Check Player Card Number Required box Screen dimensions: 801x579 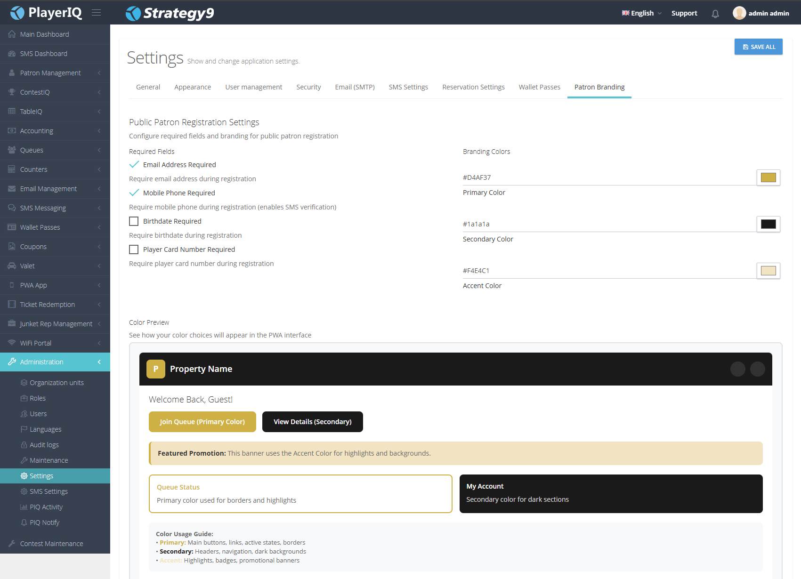tap(134, 249)
